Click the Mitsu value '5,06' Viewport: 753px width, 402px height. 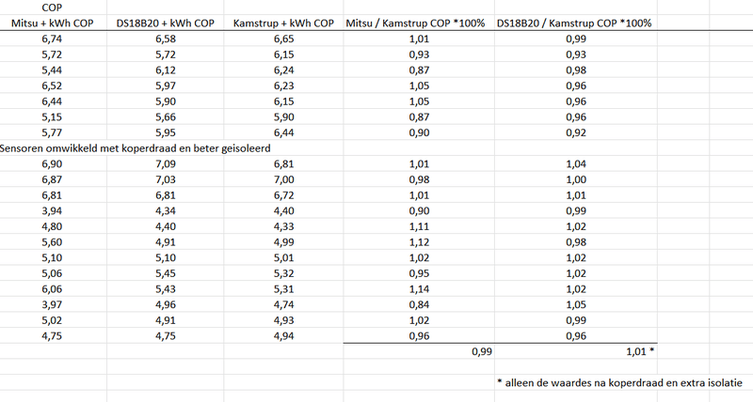[52, 273]
